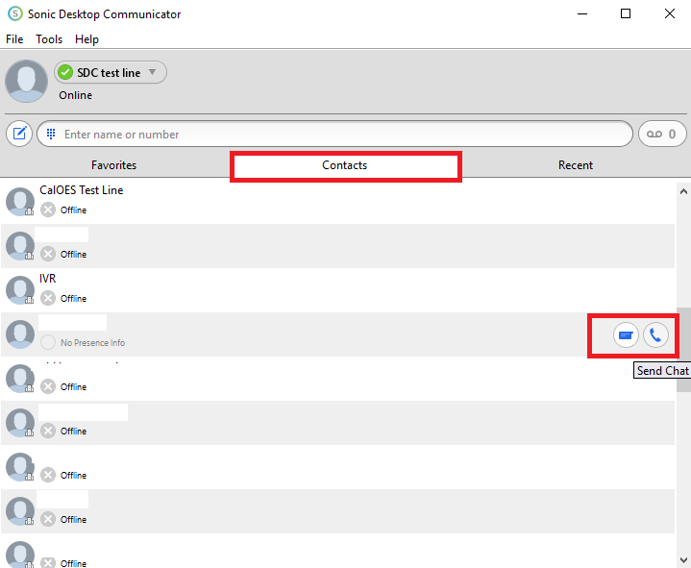Click the scroll down arrow of contact list
Screen dimensions: 691x568
click(x=683, y=560)
